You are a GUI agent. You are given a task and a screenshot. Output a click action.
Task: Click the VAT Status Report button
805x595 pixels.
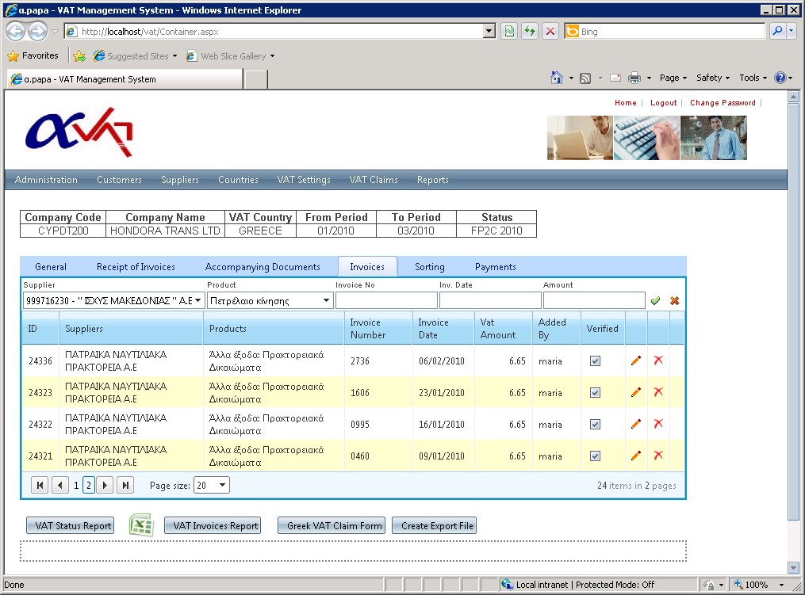click(71, 526)
